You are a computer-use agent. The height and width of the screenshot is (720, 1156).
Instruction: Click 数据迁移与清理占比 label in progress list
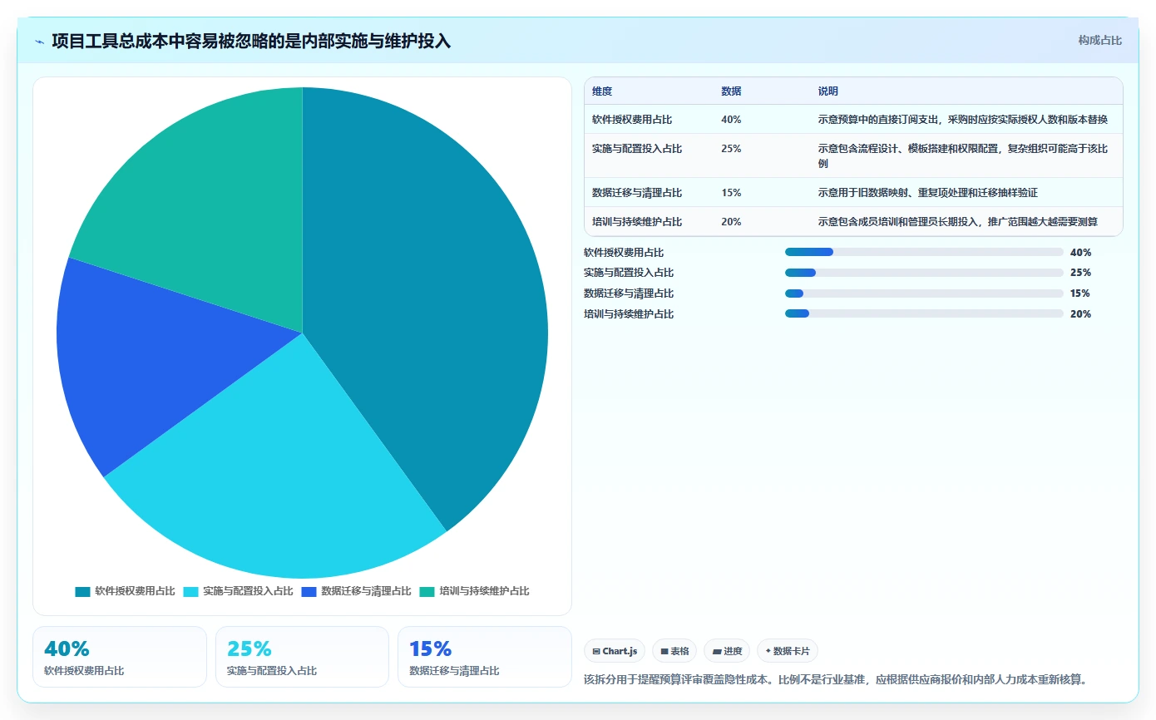(629, 293)
